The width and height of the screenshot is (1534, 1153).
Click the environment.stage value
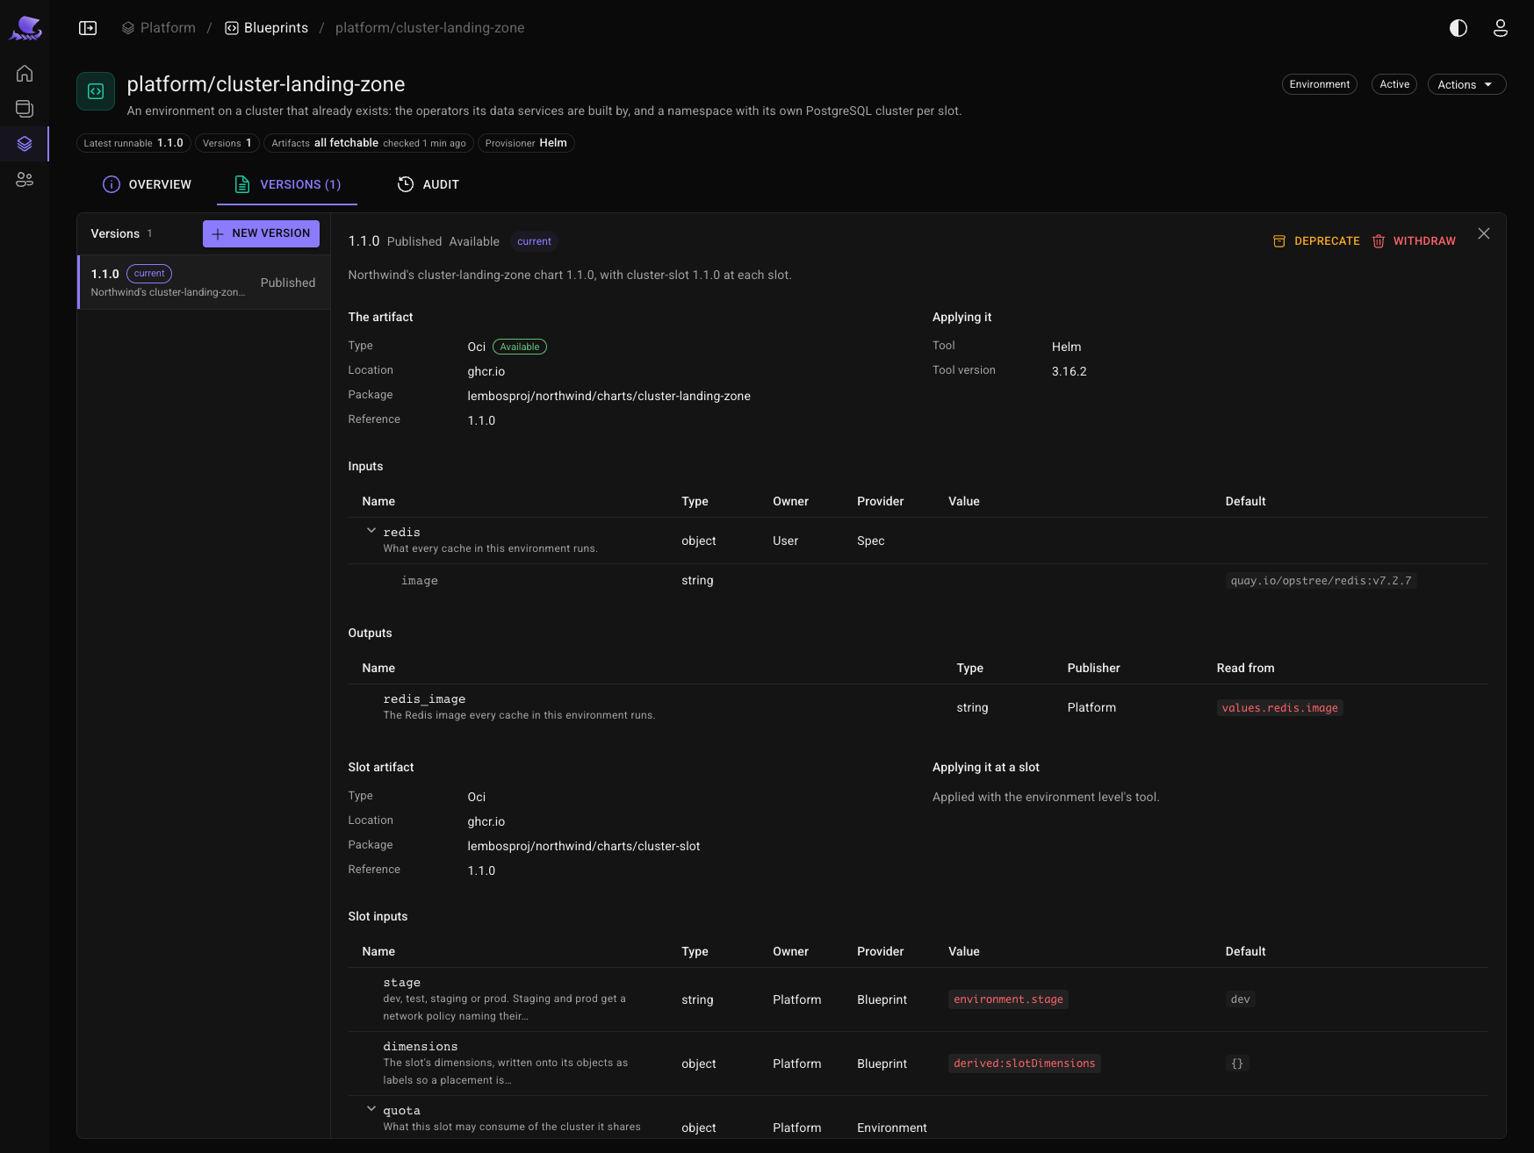[1008, 999]
